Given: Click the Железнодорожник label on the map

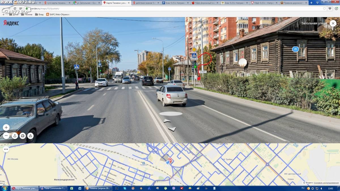Looking at the screenshot, I should (64, 179).
